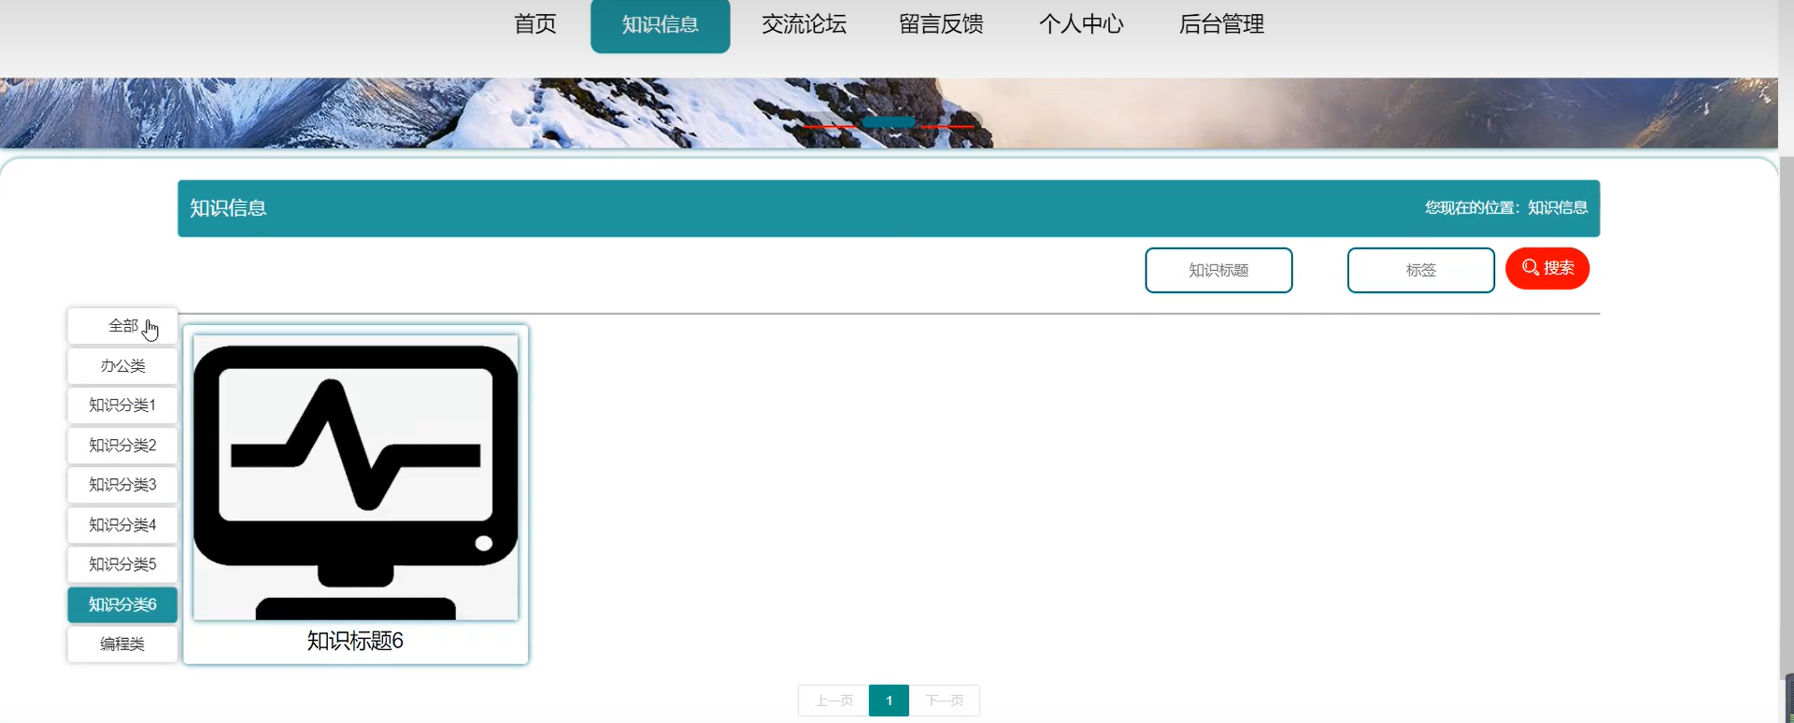Open the 个人中心 menu item
Screen dimensions: 1794x723
click(1081, 24)
